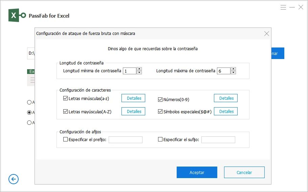
Task: Click the prefix text input field
Action: coord(126,140)
